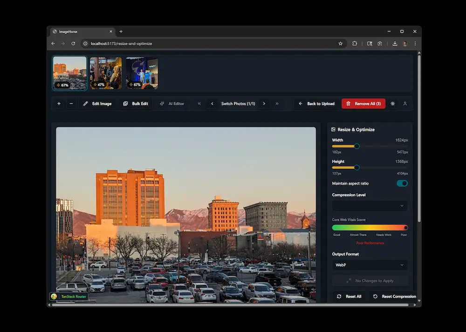Viewport: 466px width, 332px height.
Task: Click browser forward arrow
Action: click(63, 43)
